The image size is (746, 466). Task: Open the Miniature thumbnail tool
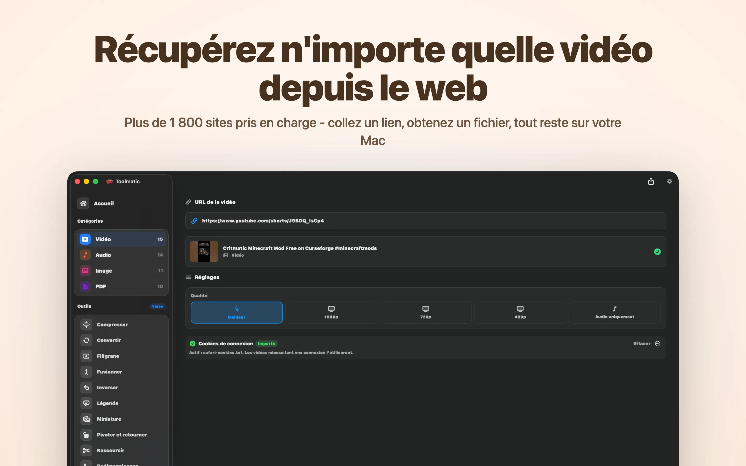pyautogui.click(x=121, y=419)
